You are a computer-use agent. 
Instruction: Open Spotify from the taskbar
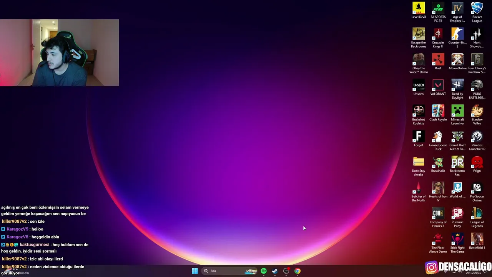point(264,271)
